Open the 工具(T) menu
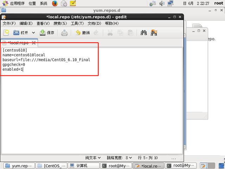Image resolution: width=225 pixels, height=169 pixels. tap(77, 24)
